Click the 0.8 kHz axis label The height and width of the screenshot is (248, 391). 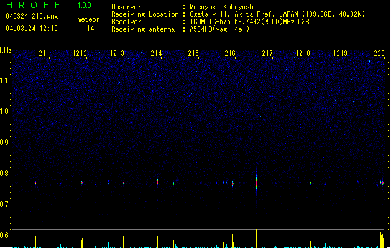(5, 174)
